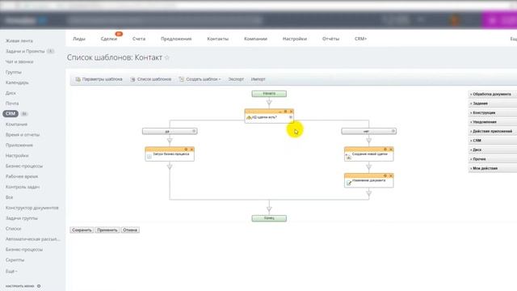Click settings icon on the "нет" branch
This screenshot has height=291, width=517.
(393, 131)
